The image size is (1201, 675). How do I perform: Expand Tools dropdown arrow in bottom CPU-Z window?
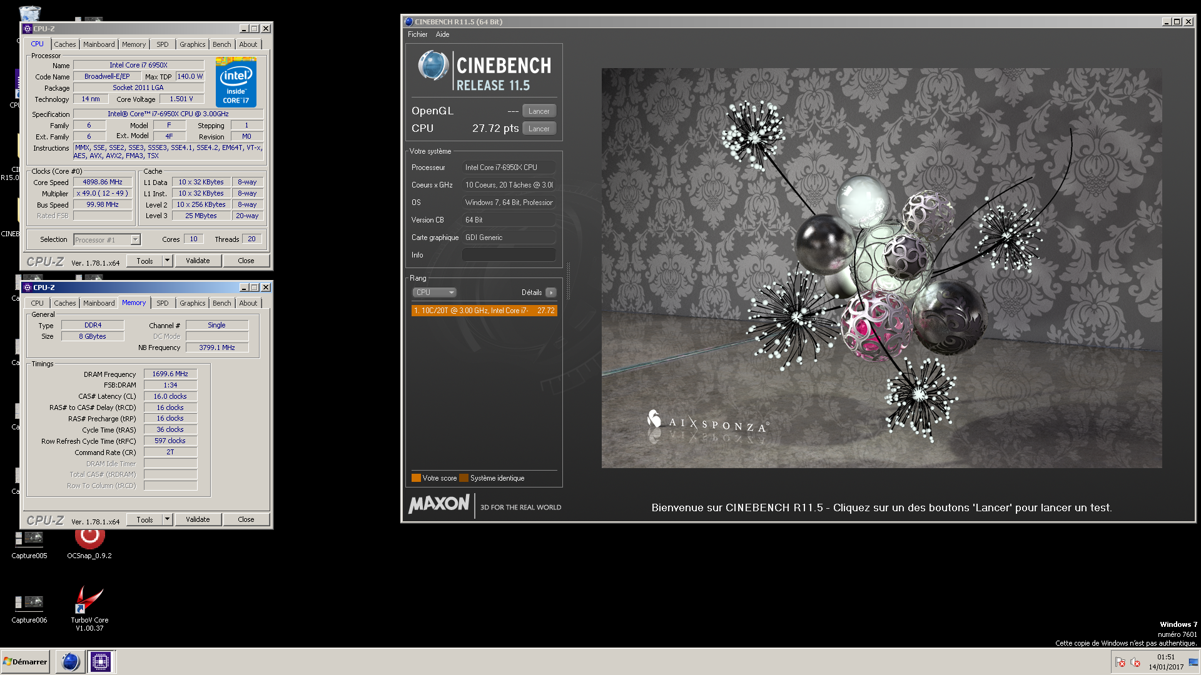click(x=168, y=519)
